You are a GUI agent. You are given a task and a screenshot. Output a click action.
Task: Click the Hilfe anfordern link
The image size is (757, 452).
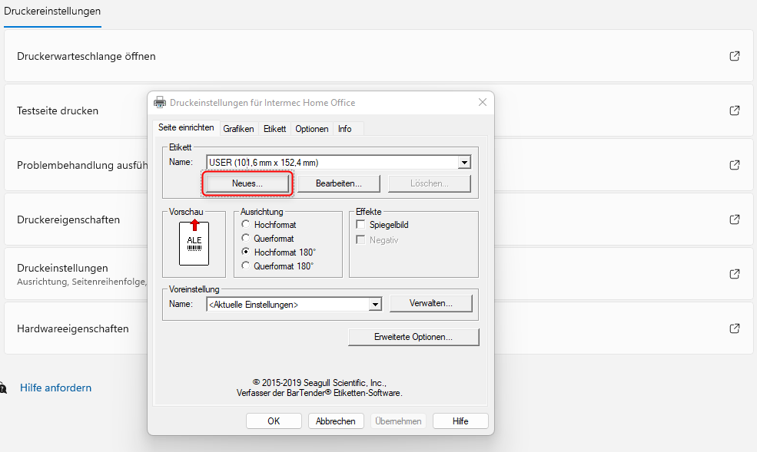point(55,388)
